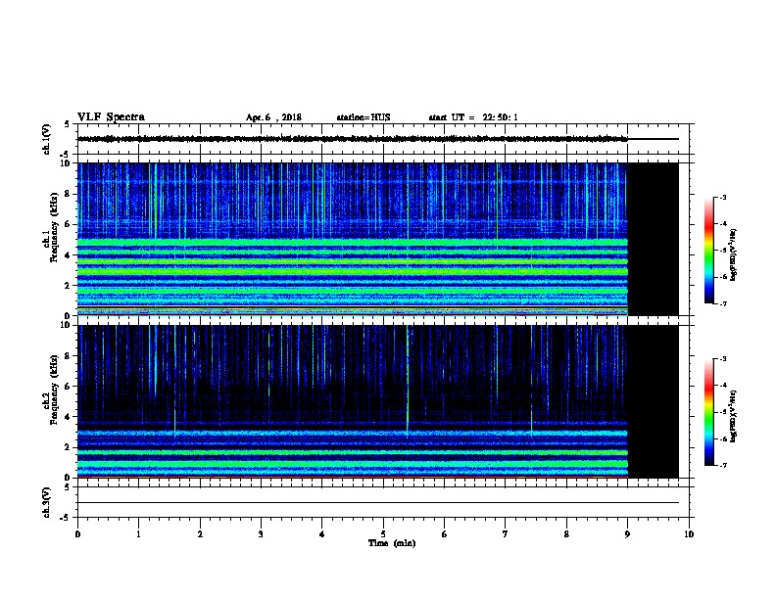Click the "ch.1(V)" waveform axis label
The image size is (776, 599).
pyautogui.click(x=47, y=139)
